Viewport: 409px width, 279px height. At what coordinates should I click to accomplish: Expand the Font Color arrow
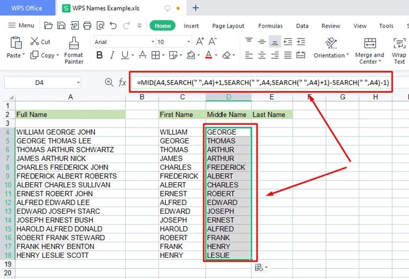tap(216, 55)
